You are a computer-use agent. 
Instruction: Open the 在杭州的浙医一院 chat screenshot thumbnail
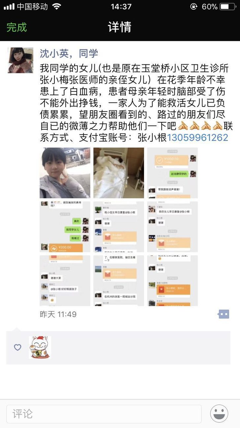[x=119, y=281]
